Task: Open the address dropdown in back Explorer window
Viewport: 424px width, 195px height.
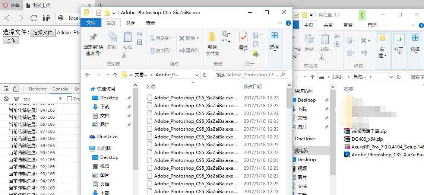Action: pyautogui.click(x=391, y=77)
